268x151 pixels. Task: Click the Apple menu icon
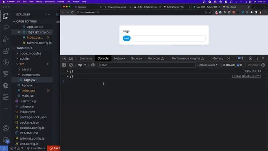click(x=4, y=2)
